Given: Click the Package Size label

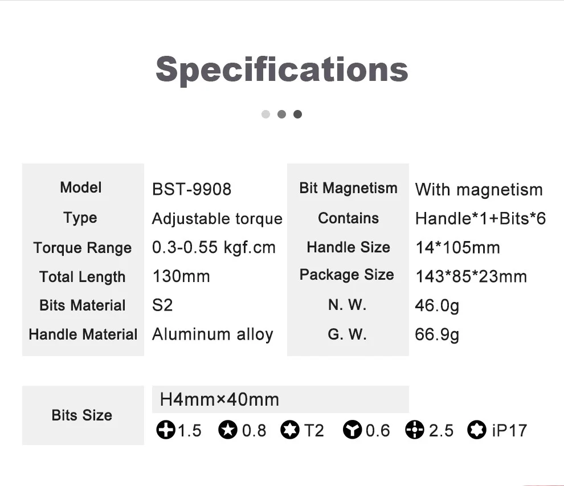Looking at the screenshot, I should [347, 275].
